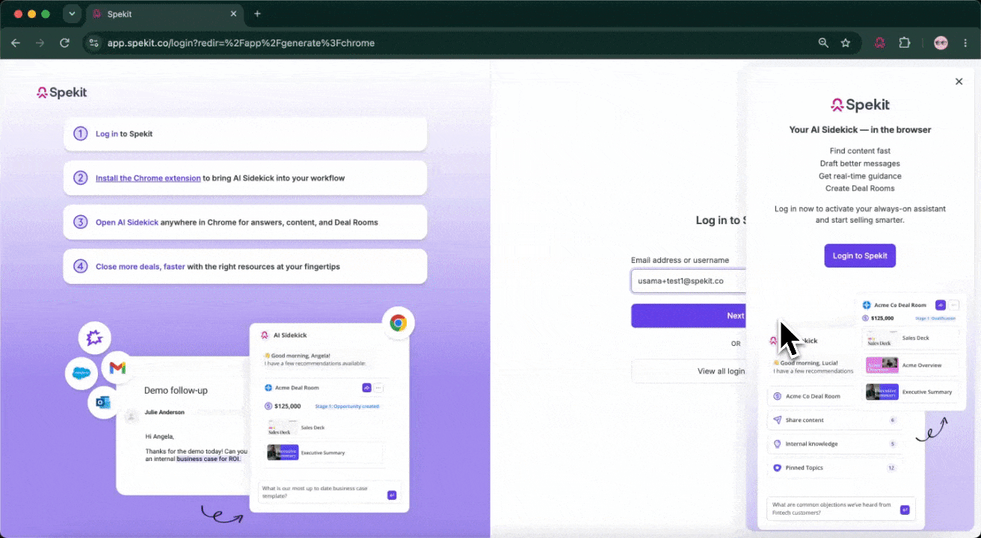The image size is (981, 538).
Task: Click the 'Internal knowledge' row in popup
Action: (x=834, y=444)
